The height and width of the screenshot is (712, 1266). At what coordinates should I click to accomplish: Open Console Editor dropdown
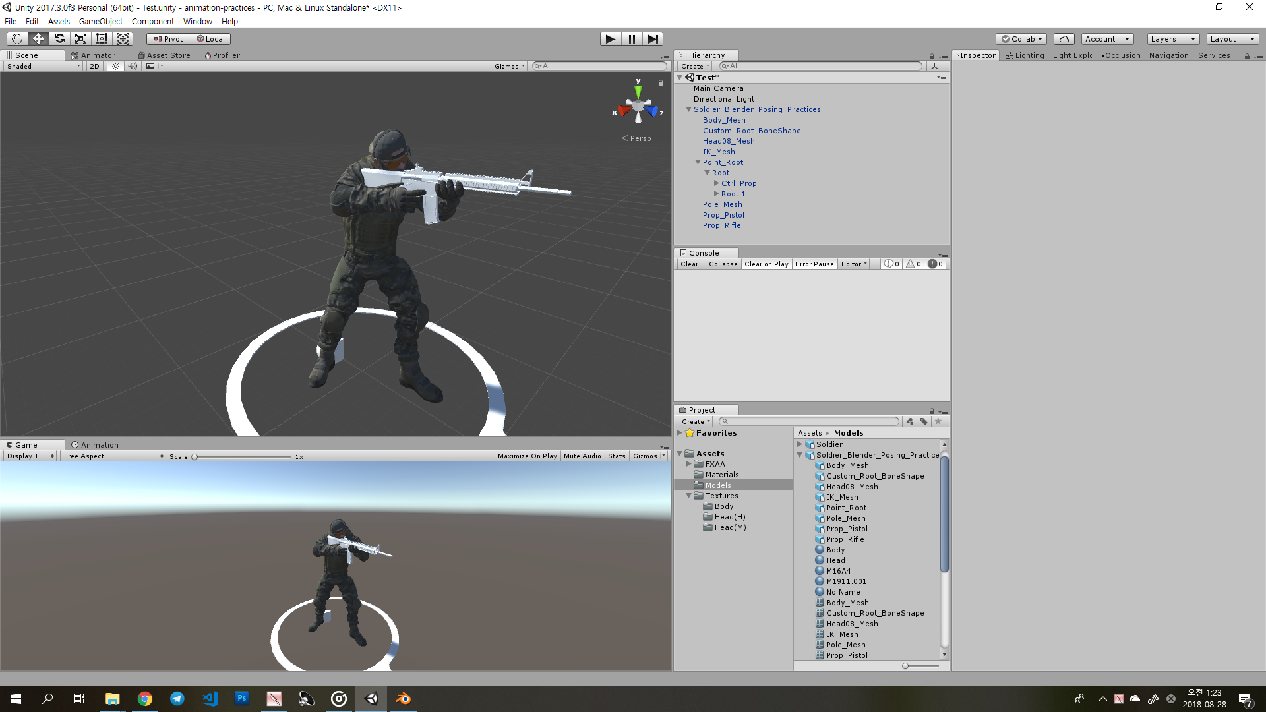(854, 264)
